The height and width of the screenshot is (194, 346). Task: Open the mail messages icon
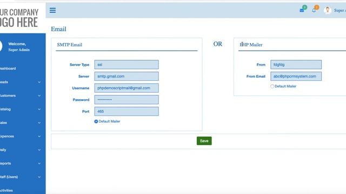tap(302, 10)
